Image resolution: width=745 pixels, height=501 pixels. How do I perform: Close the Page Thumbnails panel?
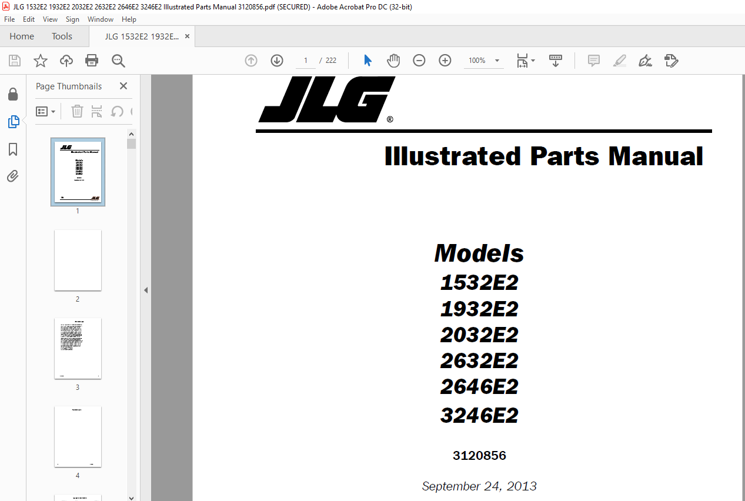(x=123, y=86)
